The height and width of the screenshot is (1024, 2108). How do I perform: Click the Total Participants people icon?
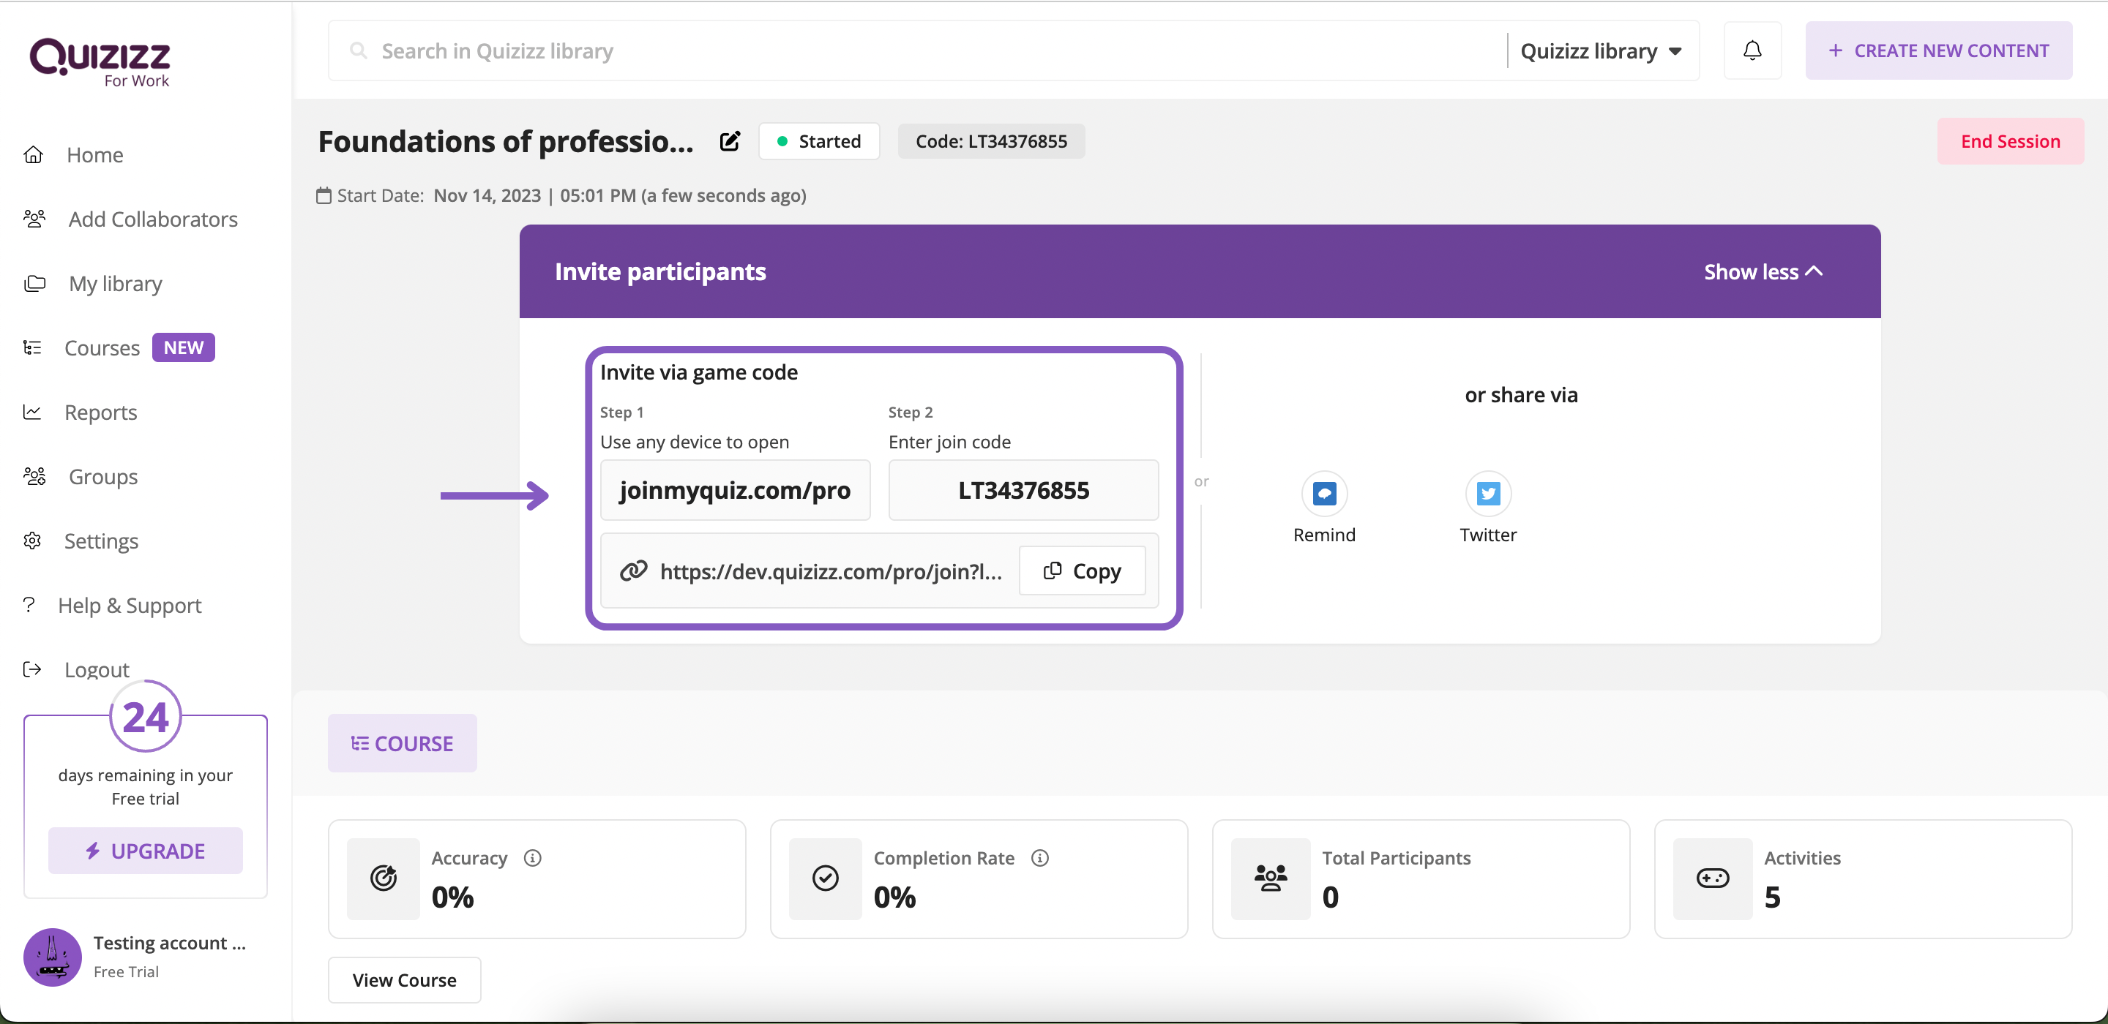[x=1271, y=878]
